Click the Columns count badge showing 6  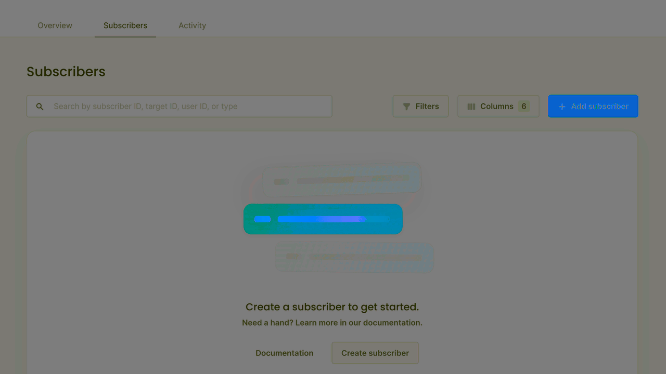[x=523, y=106]
